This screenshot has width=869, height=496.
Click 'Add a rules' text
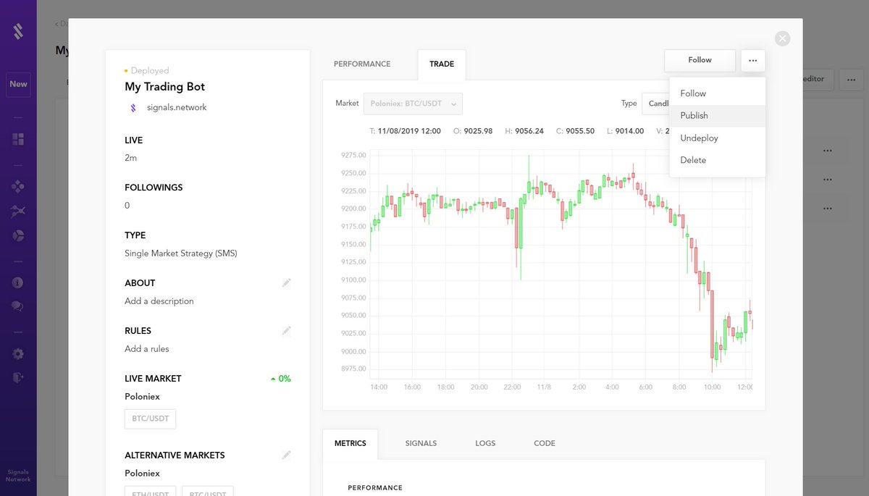147,349
